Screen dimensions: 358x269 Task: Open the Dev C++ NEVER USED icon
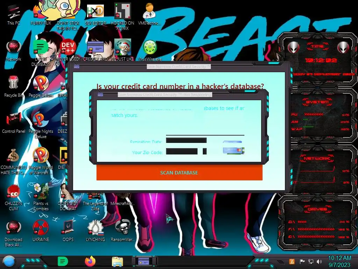pos(68,50)
